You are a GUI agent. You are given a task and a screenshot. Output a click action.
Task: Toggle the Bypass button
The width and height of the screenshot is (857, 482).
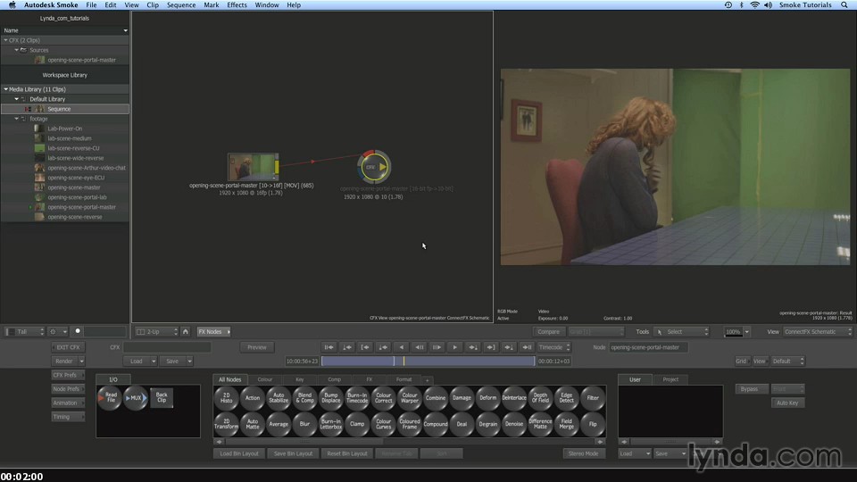coord(750,389)
